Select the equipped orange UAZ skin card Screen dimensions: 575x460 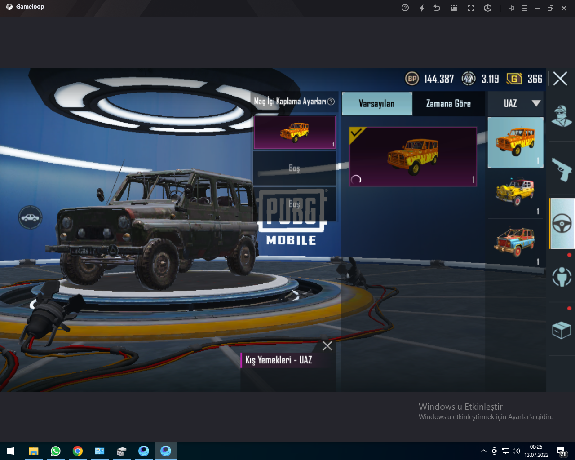(x=413, y=156)
